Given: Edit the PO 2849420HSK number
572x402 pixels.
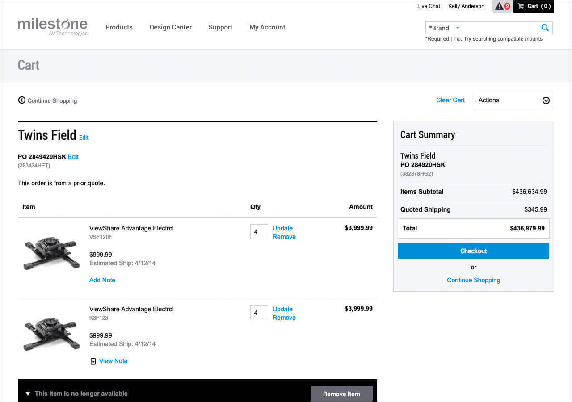Looking at the screenshot, I should (x=73, y=157).
